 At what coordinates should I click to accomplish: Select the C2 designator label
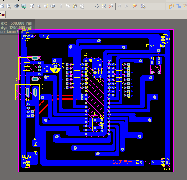point(63,65)
